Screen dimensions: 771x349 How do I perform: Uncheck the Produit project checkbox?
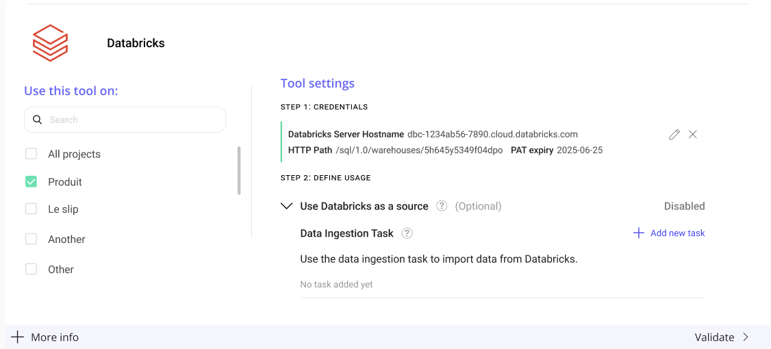pos(31,181)
